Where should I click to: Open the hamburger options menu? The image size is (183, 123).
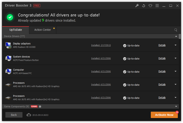click(x=157, y=5)
